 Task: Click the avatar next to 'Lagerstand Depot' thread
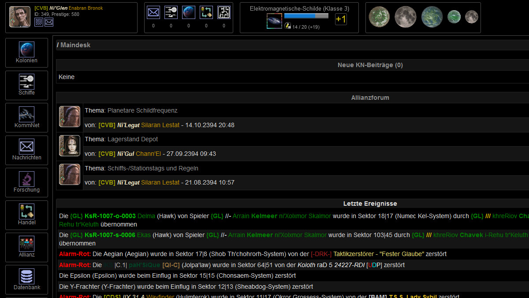(69, 146)
